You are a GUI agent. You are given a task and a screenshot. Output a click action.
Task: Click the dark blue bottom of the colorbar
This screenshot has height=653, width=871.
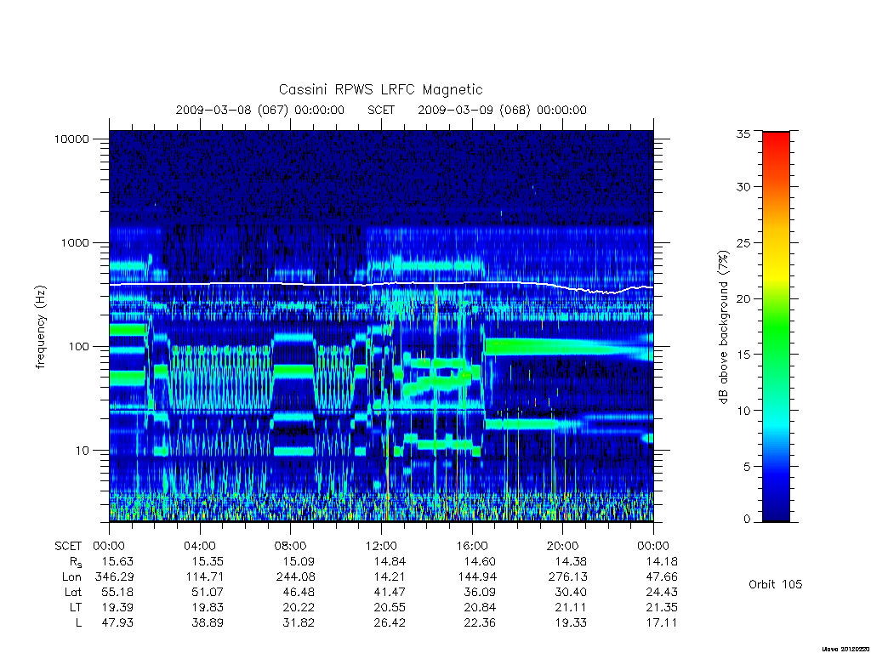click(776, 508)
